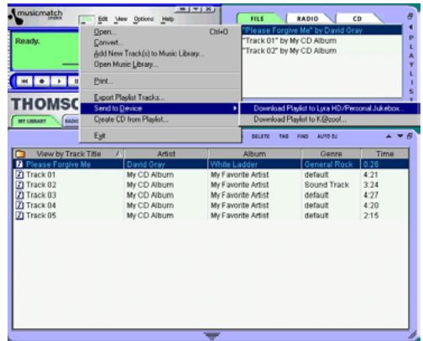423x341 pixels.
Task: Click the up arrow in library toolbar
Action: point(389,137)
